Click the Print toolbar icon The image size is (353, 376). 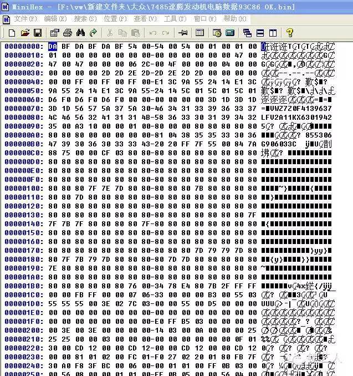tap(67, 33)
